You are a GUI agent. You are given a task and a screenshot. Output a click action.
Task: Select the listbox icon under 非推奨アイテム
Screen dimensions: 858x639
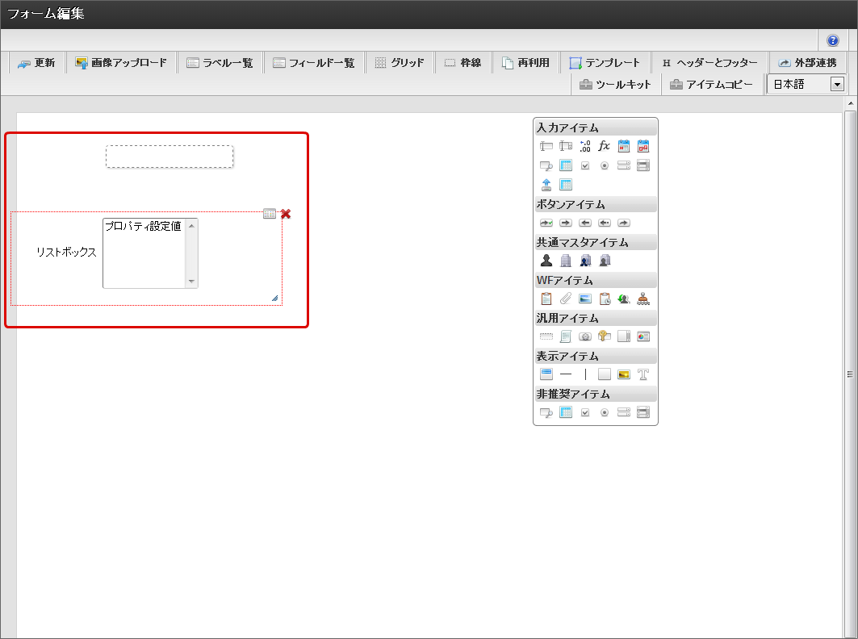point(643,412)
